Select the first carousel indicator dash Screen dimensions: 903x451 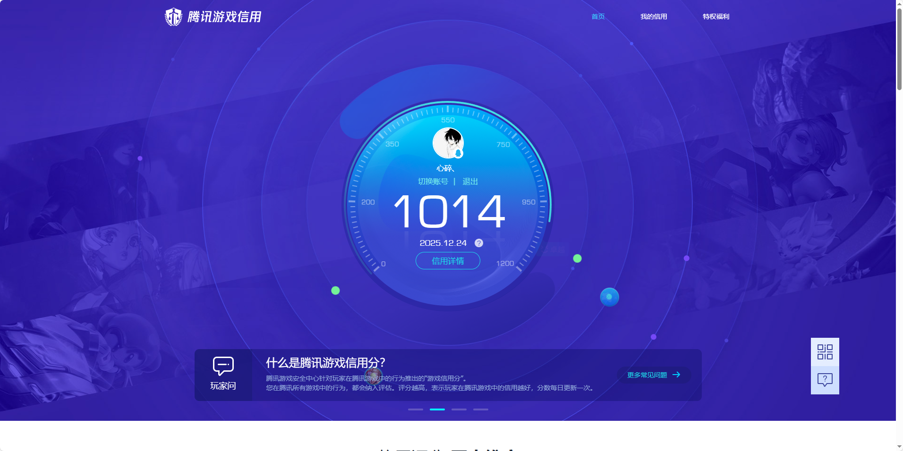click(416, 409)
